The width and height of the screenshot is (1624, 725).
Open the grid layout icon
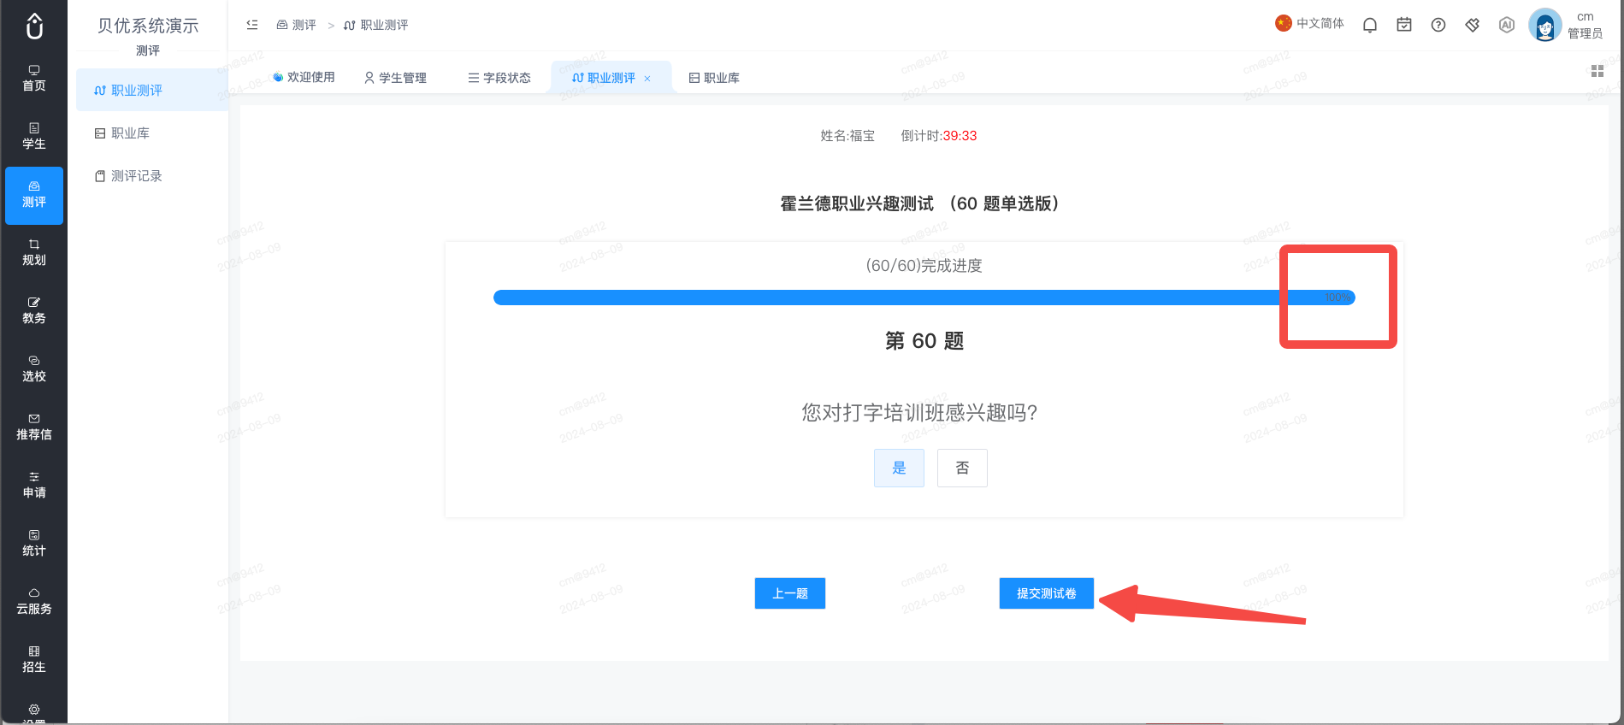point(1597,71)
